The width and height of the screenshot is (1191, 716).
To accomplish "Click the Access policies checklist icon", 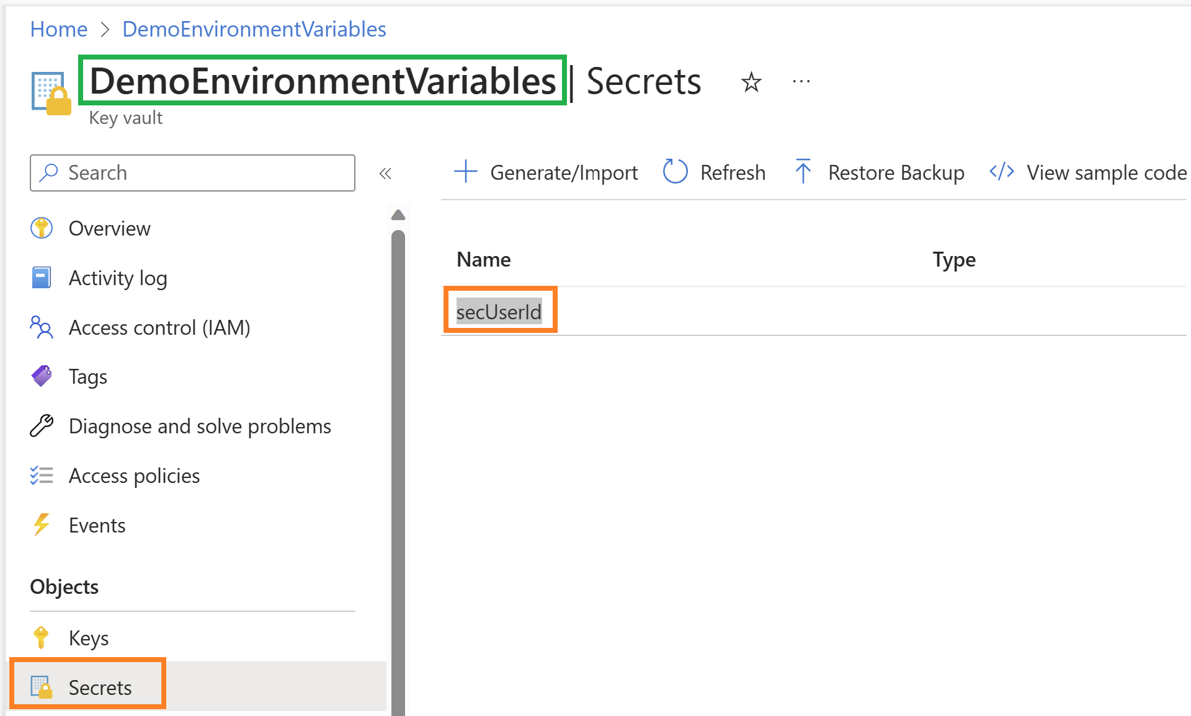I will (x=42, y=475).
